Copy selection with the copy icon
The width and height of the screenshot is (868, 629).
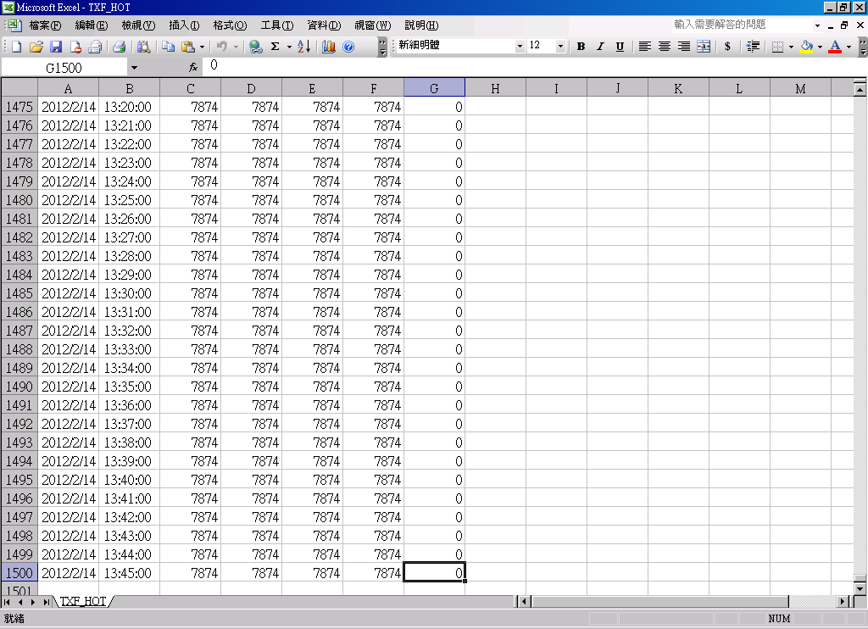[169, 47]
